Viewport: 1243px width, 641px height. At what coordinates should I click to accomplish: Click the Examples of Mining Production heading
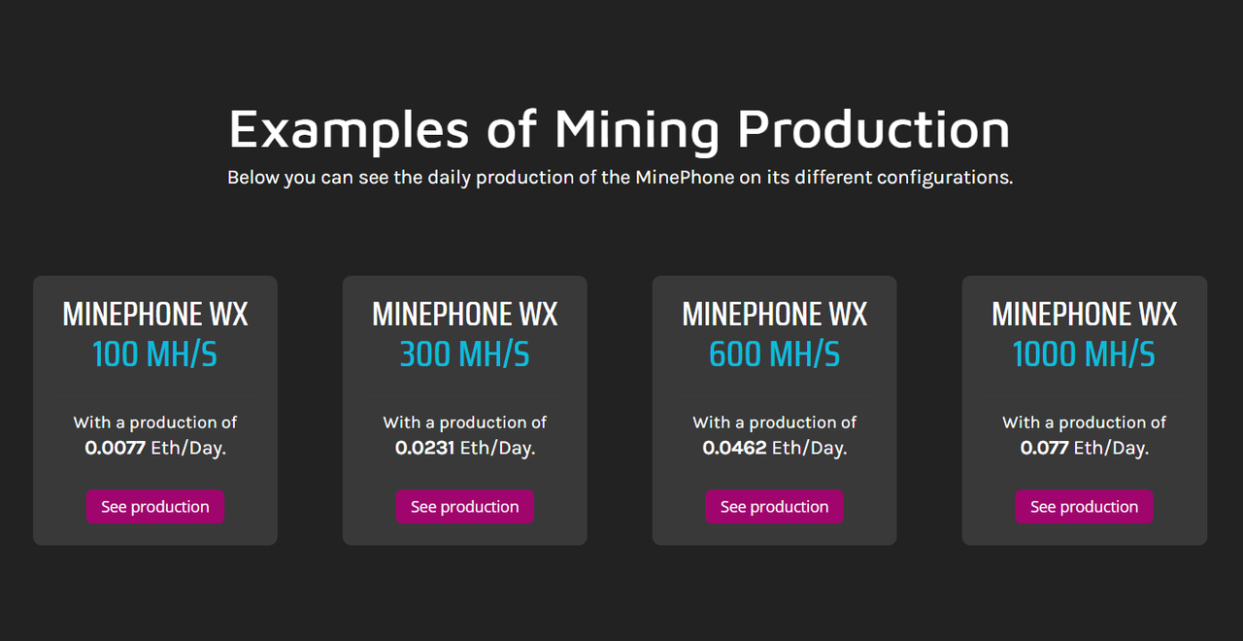pos(620,129)
